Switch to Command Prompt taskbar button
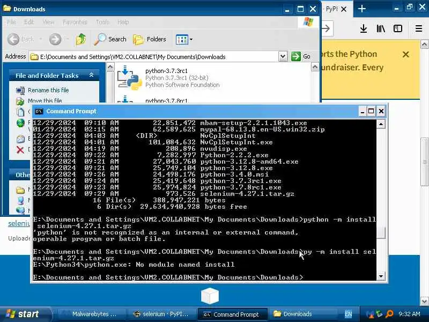The width and height of the screenshot is (429, 322). (x=232, y=314)
